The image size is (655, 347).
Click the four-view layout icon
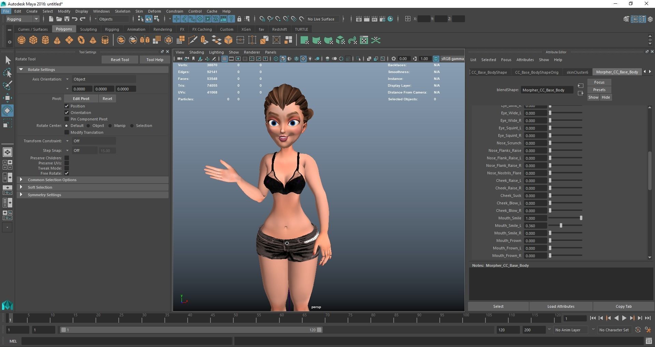tap(7, 165)
